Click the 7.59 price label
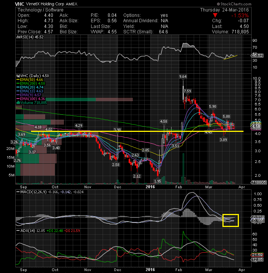 point(187,91)
